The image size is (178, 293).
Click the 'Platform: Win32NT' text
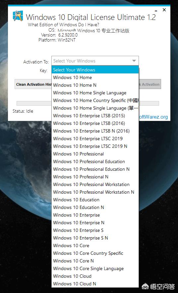(x=57, y=40)
